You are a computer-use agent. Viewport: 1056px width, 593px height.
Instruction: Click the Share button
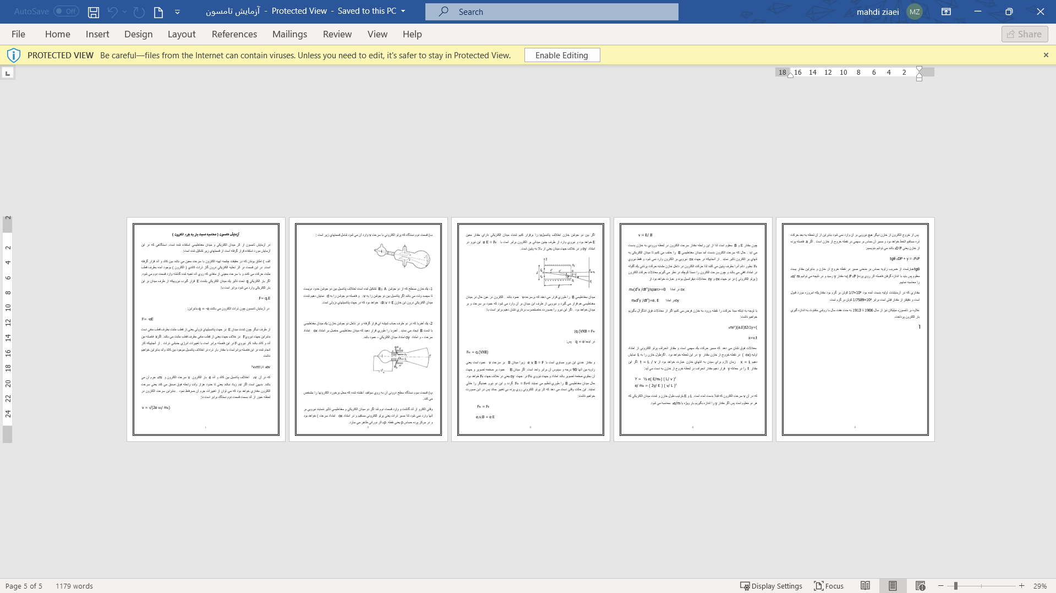click(x=1025, y=34)
